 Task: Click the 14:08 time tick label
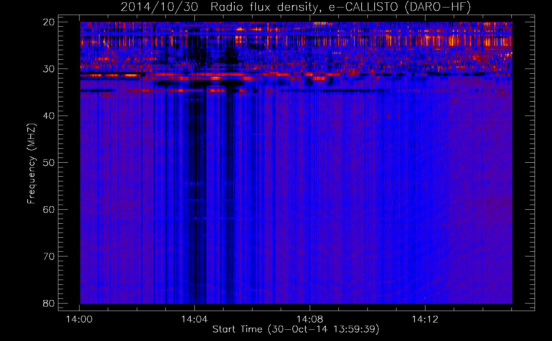pos(310,320)
